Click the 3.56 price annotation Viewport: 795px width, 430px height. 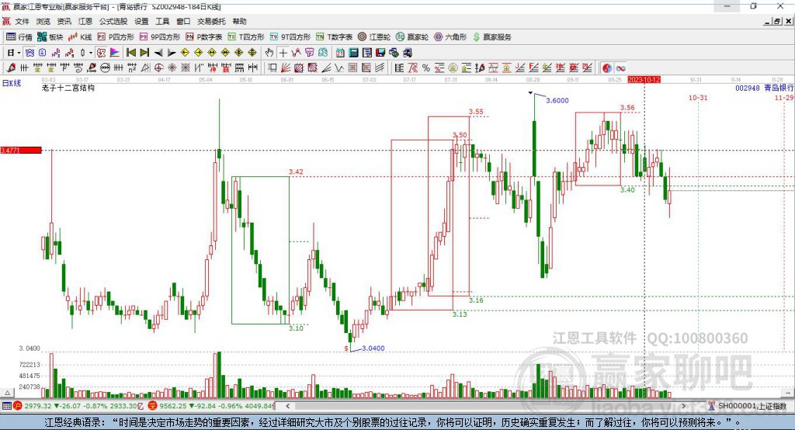pos(627,107)
